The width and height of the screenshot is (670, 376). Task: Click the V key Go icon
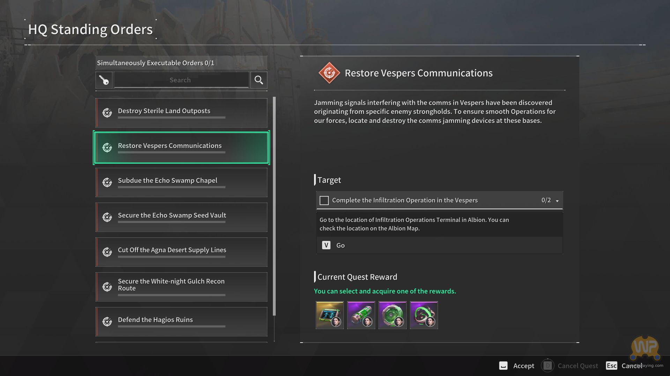click(x=326, y=245)
